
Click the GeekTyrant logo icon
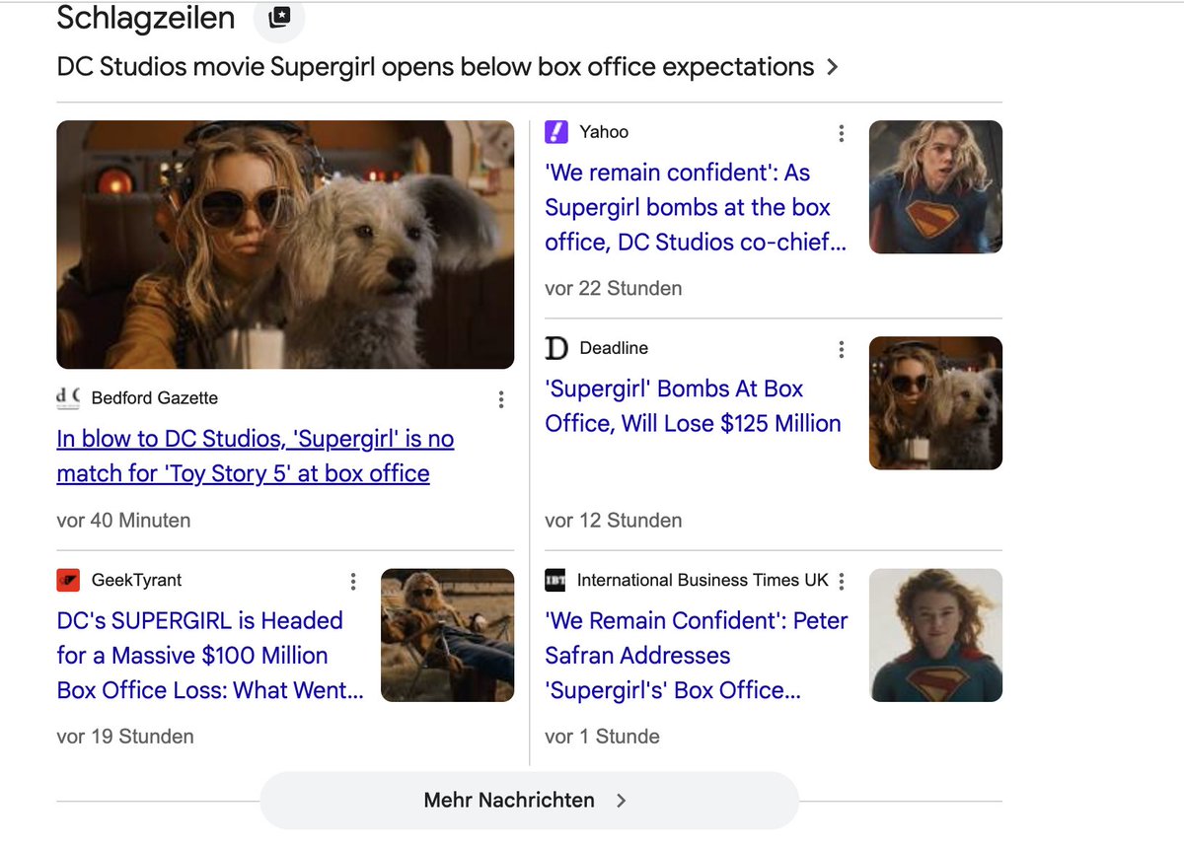68,580
